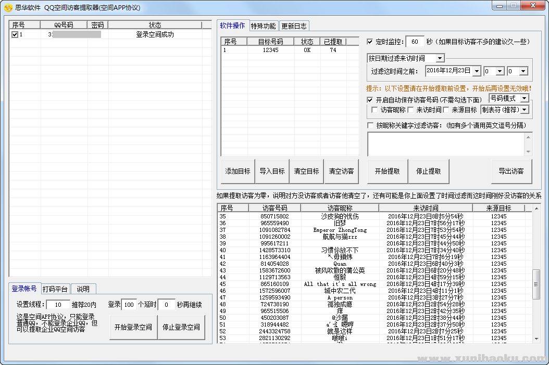Click the visitor list scroll-down arrow
Screen dimensions: 549x365
tap(536, 338)
